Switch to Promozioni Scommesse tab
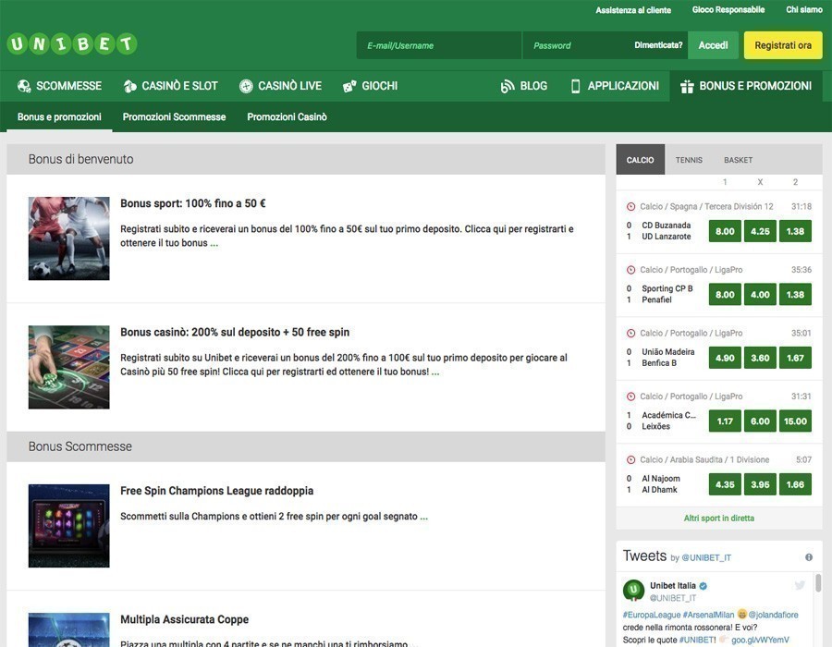The width and height of the screenshot is (832, 647). (174, 116)
